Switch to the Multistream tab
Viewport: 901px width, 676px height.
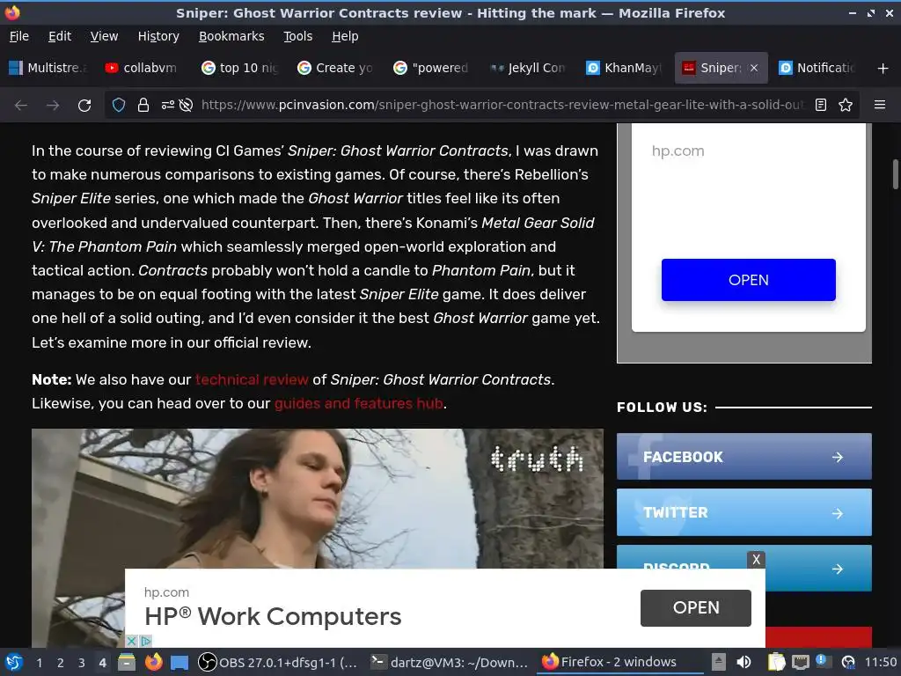coord(48,68)
